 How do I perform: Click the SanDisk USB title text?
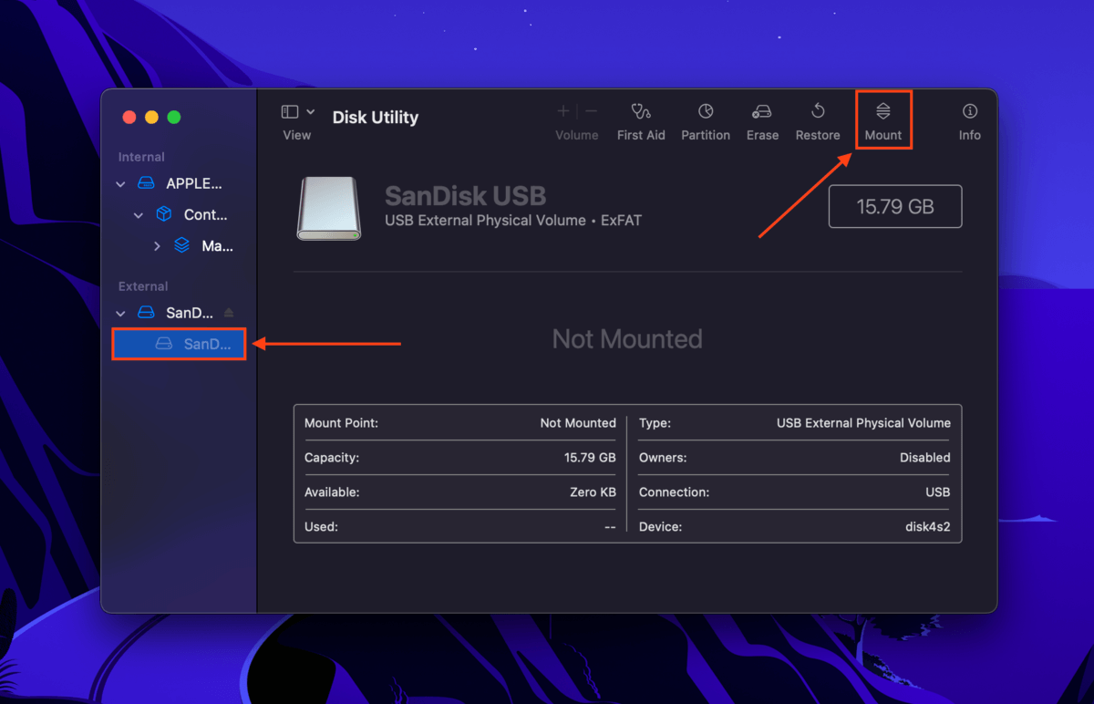click(465, 195)
